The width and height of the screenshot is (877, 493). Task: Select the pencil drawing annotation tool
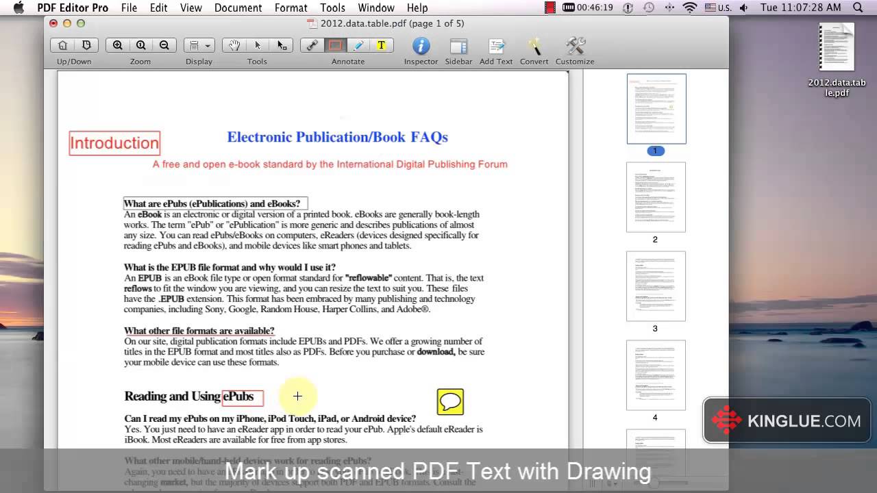pyautogui.click(x=358, y=45)
